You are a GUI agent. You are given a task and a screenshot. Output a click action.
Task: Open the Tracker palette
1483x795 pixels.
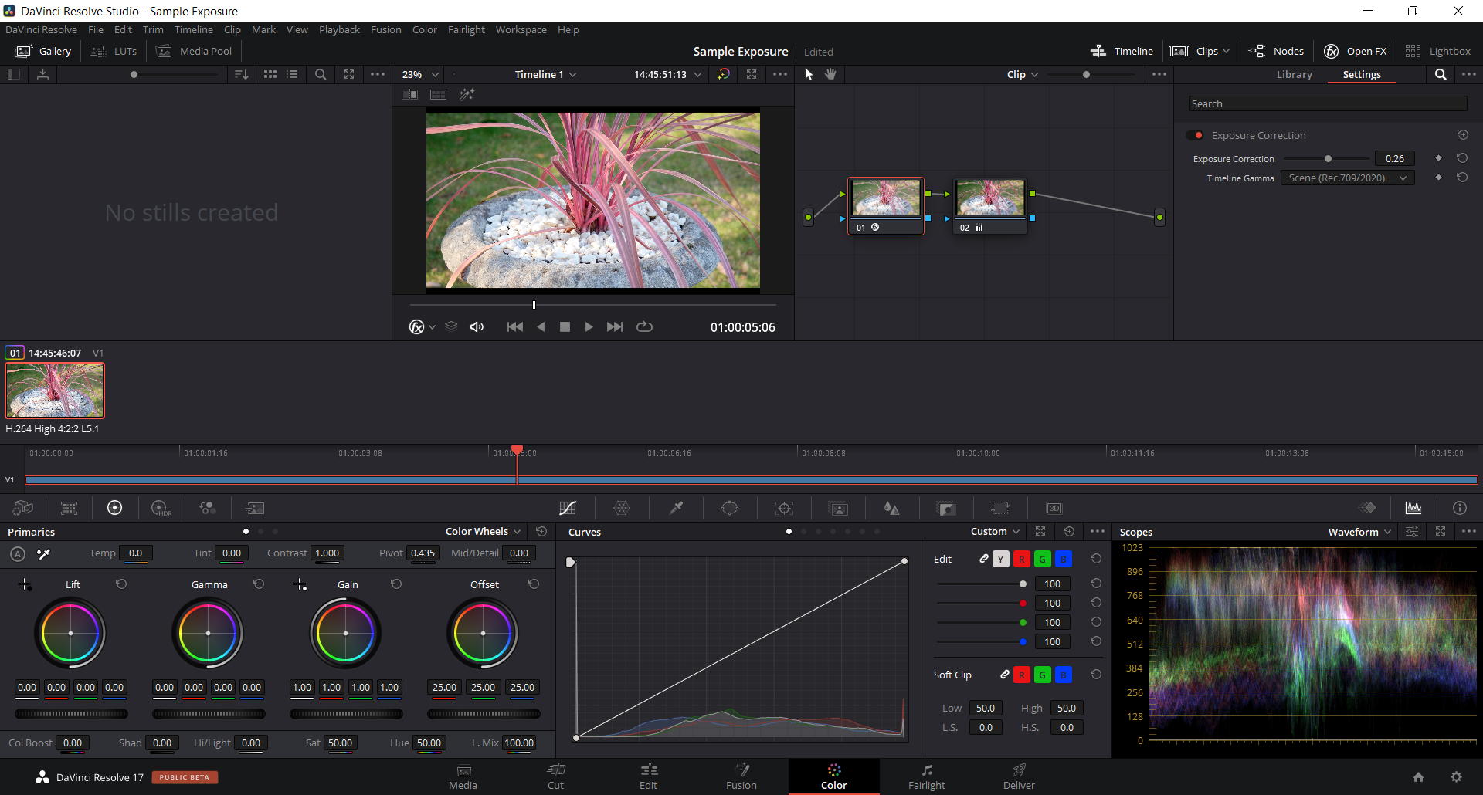coord(784,508)
